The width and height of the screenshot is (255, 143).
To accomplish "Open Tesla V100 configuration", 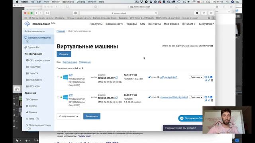I will tap(33, 67).
